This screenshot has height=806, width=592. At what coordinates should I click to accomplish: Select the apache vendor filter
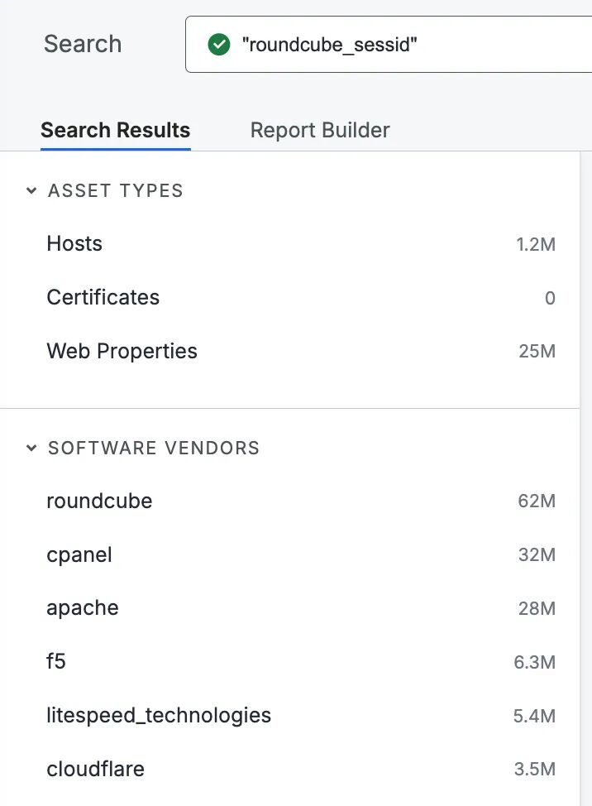(x=83, y=608)
